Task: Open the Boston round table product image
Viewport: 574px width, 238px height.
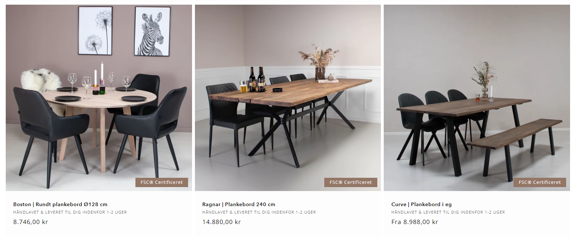Action: pyautogui.click(x=99, y=98)
